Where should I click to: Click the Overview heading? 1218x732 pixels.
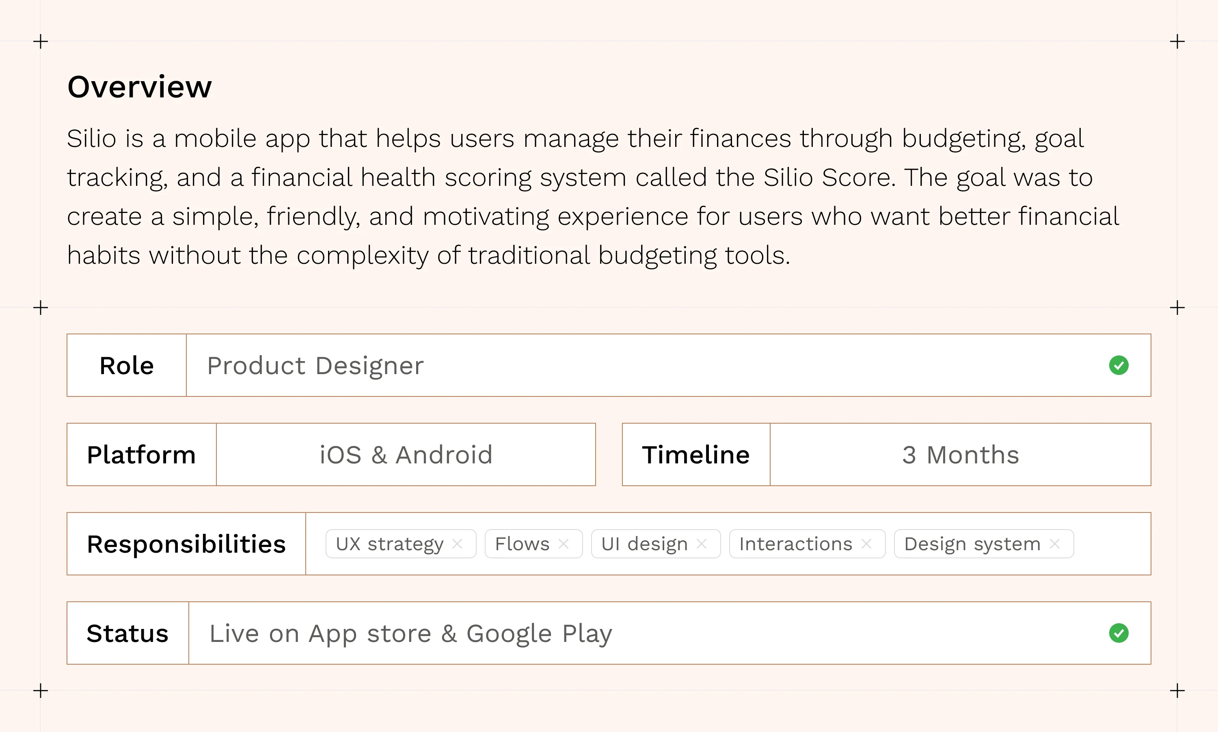pyautogui.click(x=140, y=87)
